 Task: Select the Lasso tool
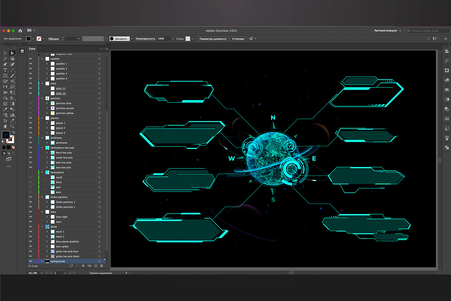point(12,59)
